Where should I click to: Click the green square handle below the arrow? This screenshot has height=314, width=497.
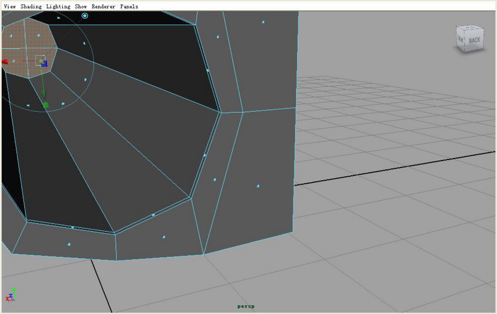(x=46, y=105)
